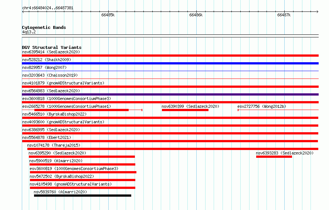The height and width of the screenshot is (210, 329).
Task: Click nsv5466510 (ByrskaBishop2022) label
Action: point(54,114)
